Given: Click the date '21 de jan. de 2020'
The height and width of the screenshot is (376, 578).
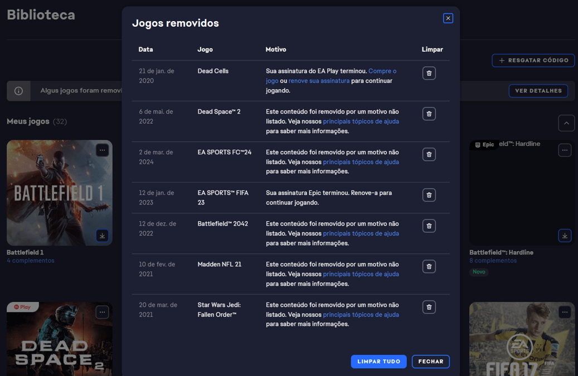Looking at the screenshot, I should (156, 76).
